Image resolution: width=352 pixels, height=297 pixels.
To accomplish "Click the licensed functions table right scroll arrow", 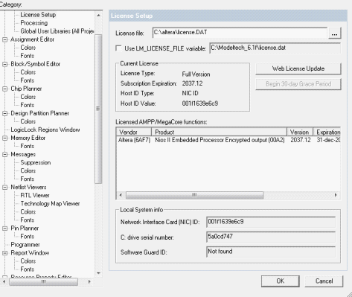I will 336,195.
